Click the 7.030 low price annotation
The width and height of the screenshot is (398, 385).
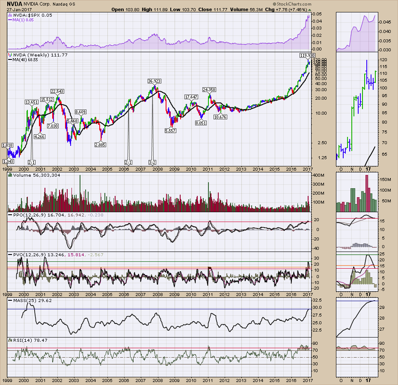53,126
